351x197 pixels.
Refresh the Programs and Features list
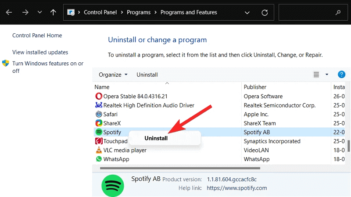click(x=264, y=12)
